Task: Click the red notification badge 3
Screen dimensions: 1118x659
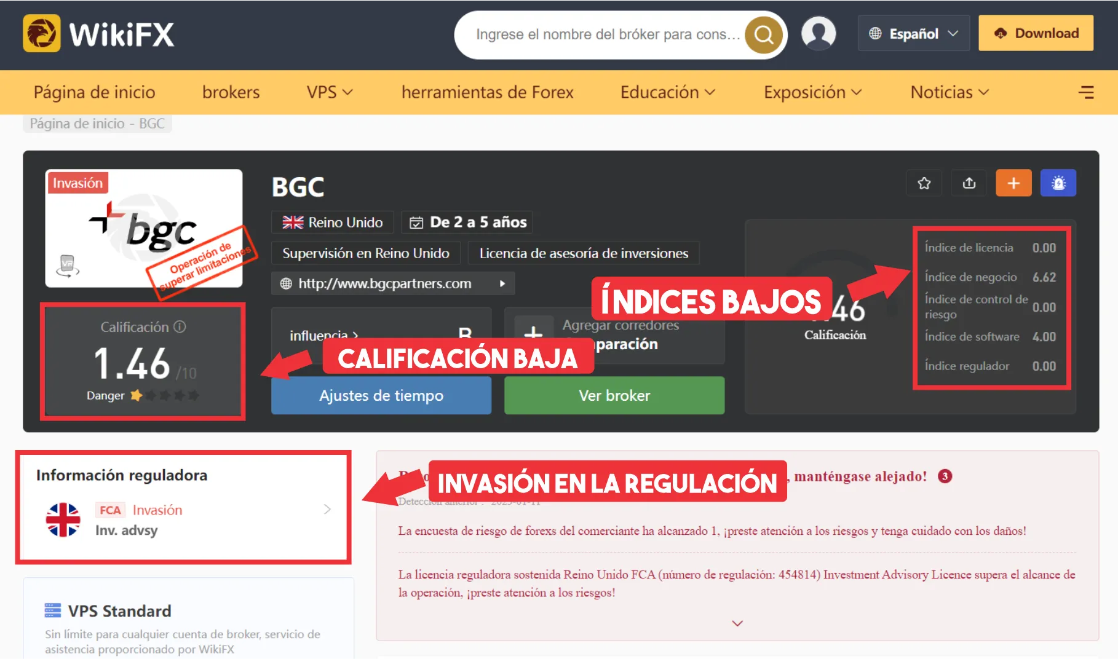Action: [945, 476]
